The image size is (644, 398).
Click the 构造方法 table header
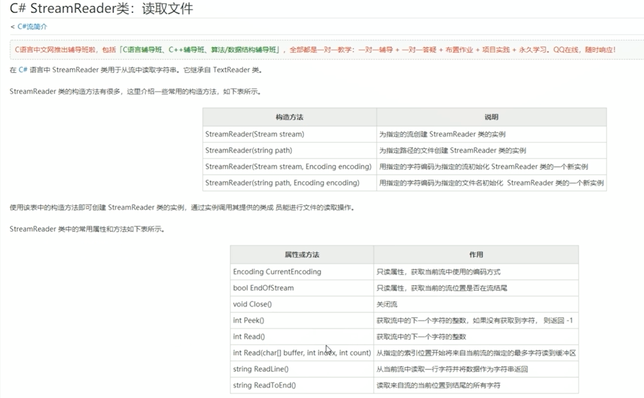289,117
